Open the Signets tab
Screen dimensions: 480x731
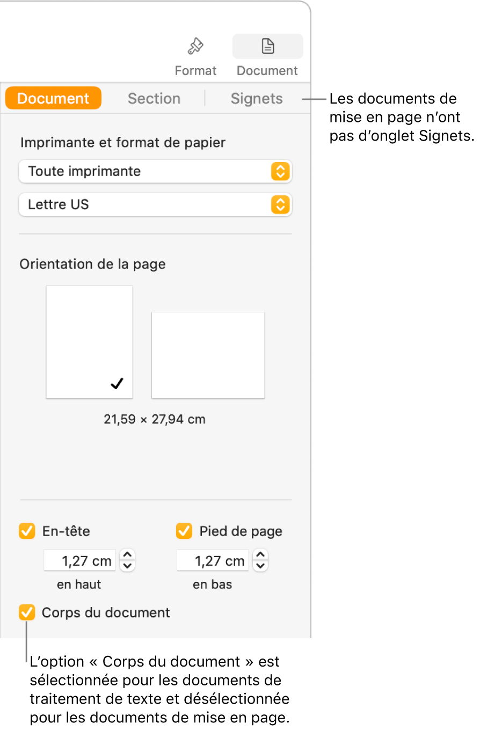click(257, 99)
